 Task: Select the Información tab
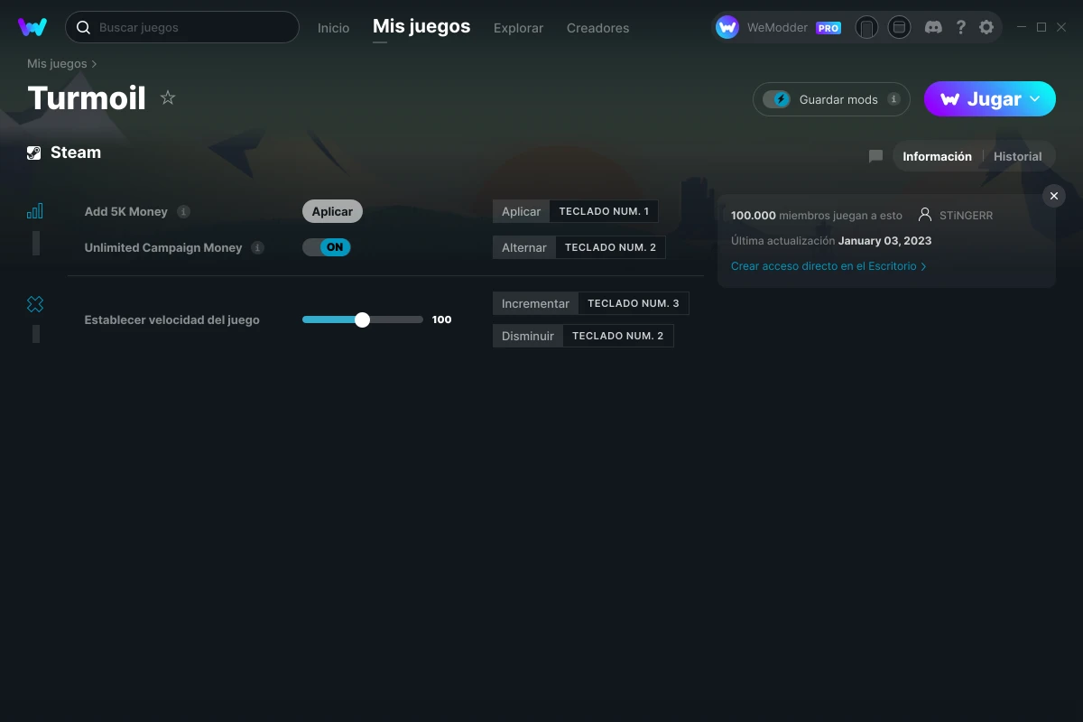[x=937, y=156]
